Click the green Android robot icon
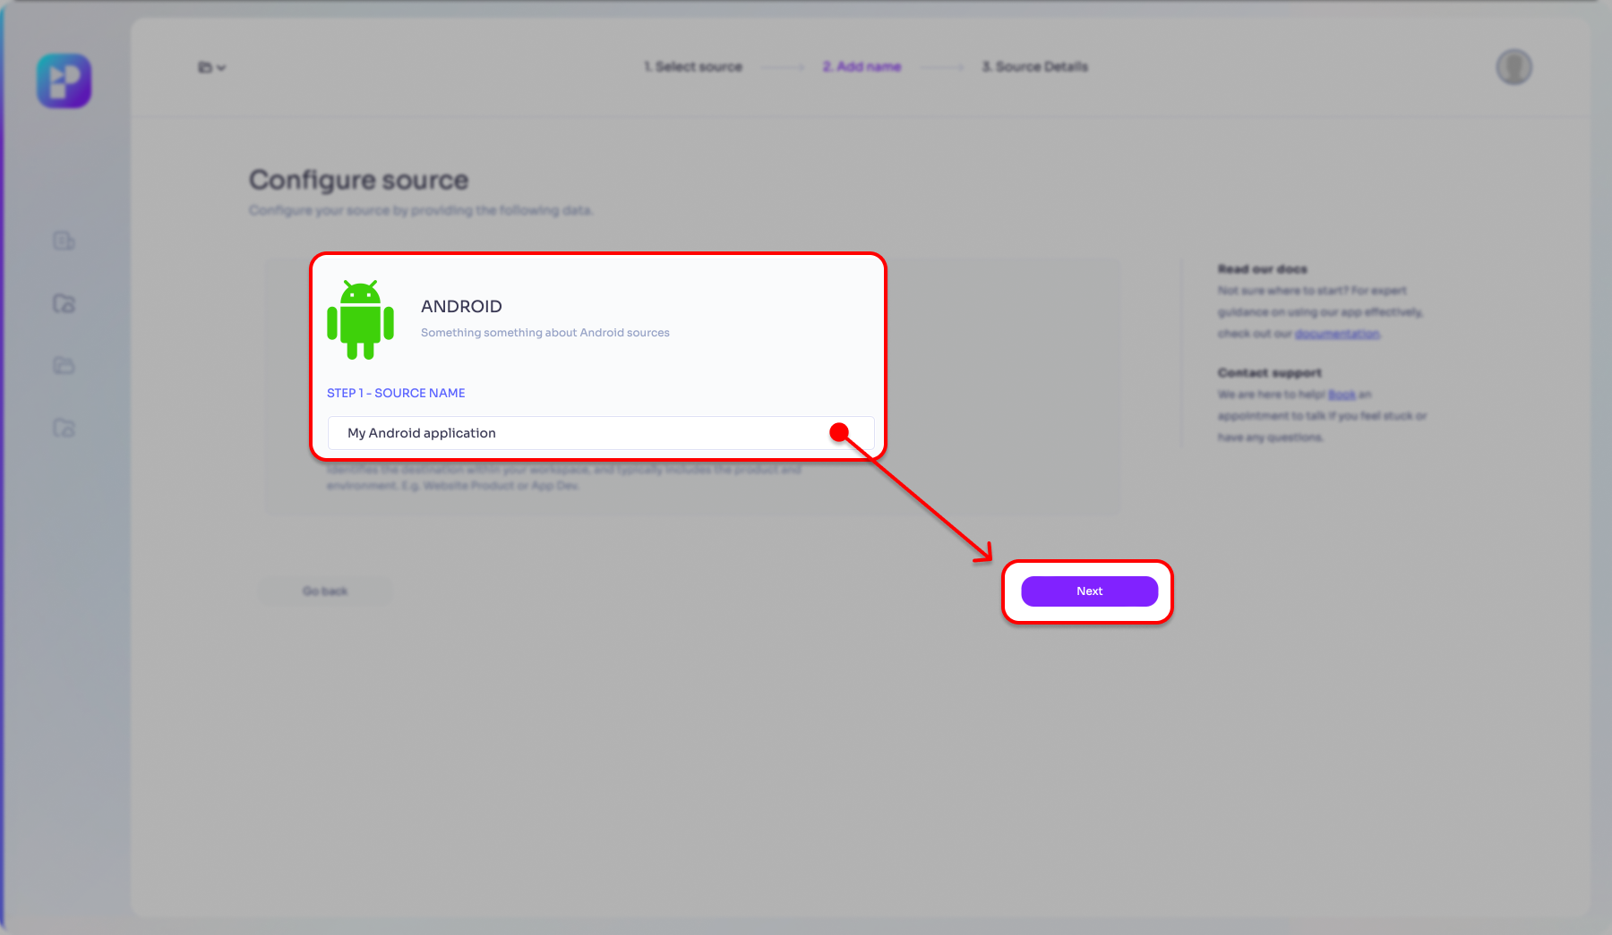Image resolution: width=1612 pixels, height=935 pixels. pos(360,320)
